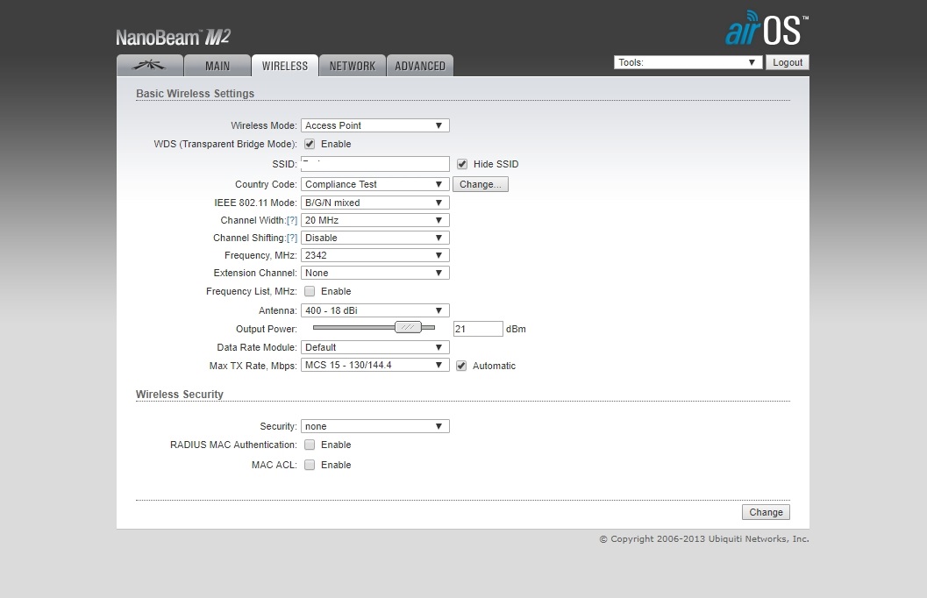Expand the IEEE 802.11 Mode dropdown
The height and width of the screenshot is (598, 927).
(374, 203)
